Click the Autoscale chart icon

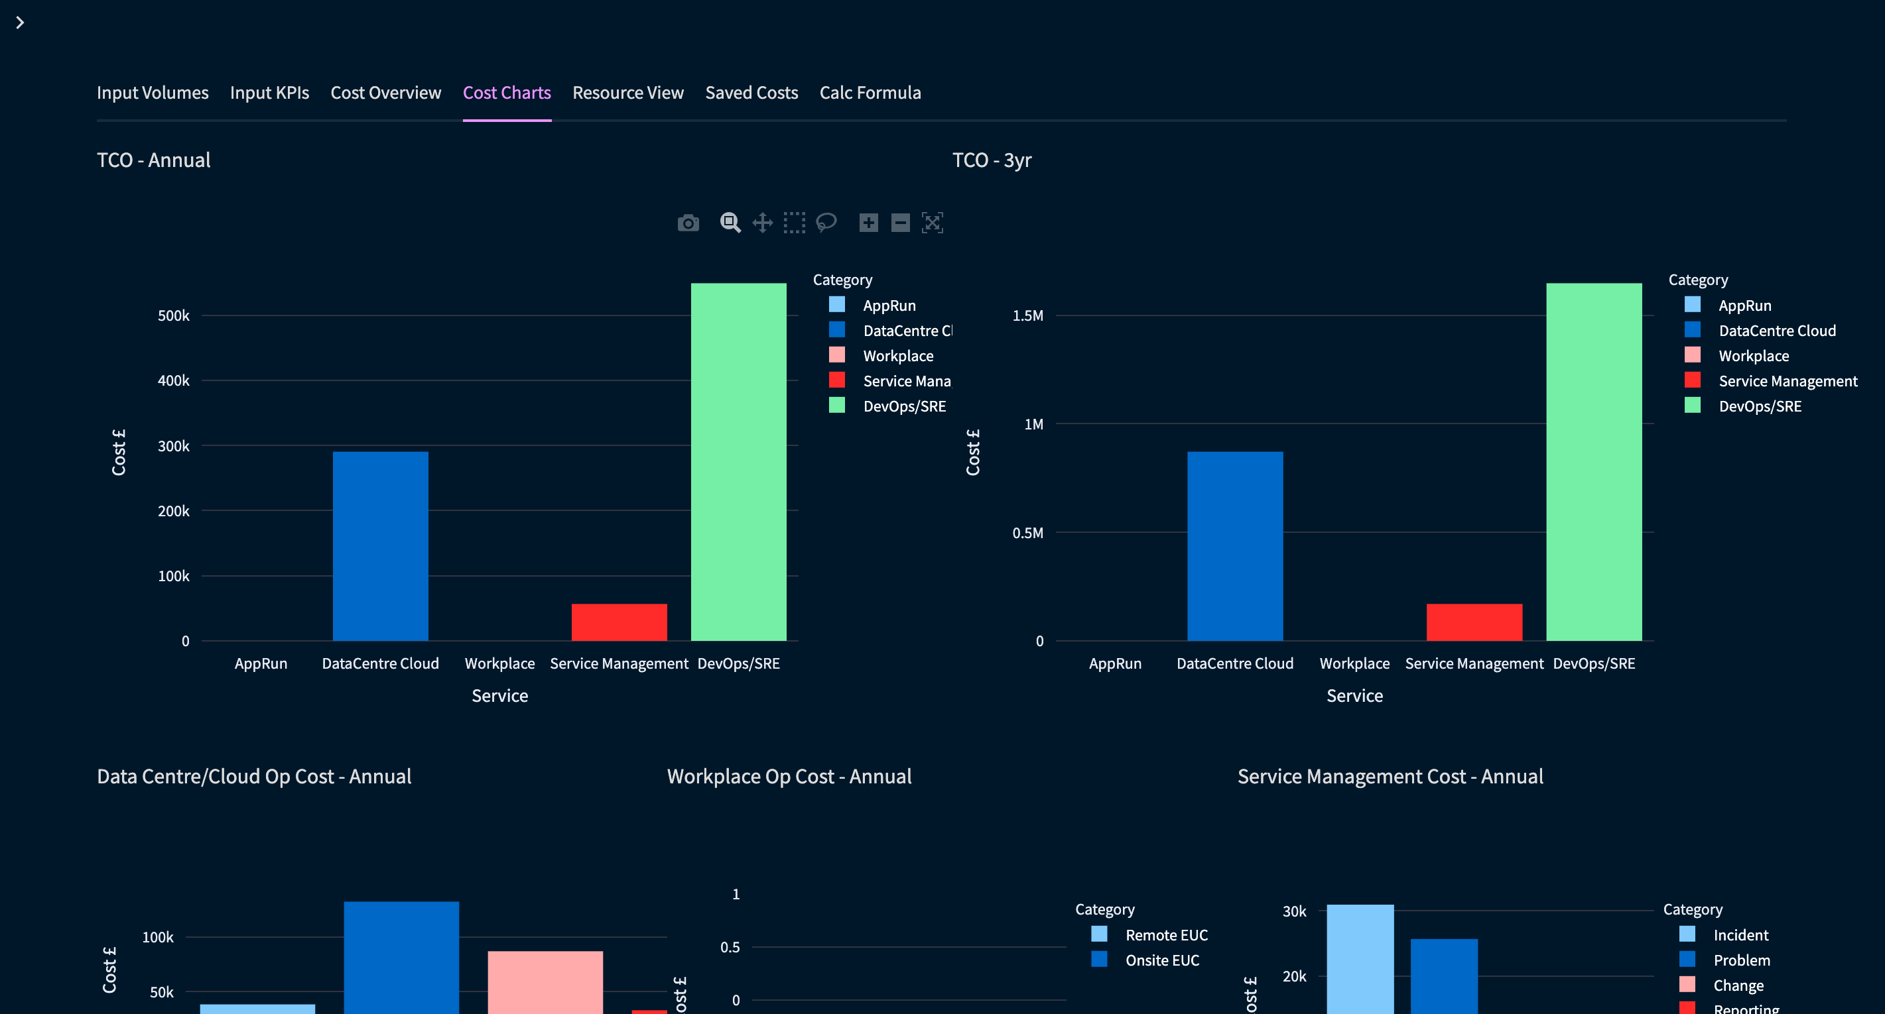(933, 223)
